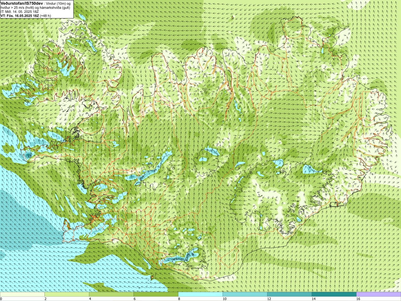Select the turquoise 10–12 m/s legend swatch
The width and height of the screenshot is (401, 301).
(x=245, y=294)
